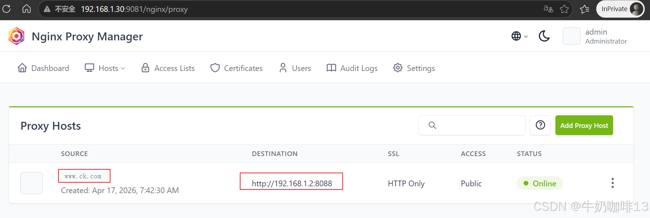Click the www.ck.com domain tag
Screen dimensions: 650x218
[83, 176]
